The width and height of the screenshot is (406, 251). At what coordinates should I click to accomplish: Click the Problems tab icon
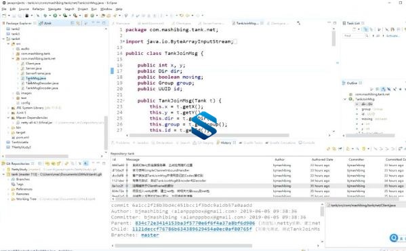click(113, 142)
